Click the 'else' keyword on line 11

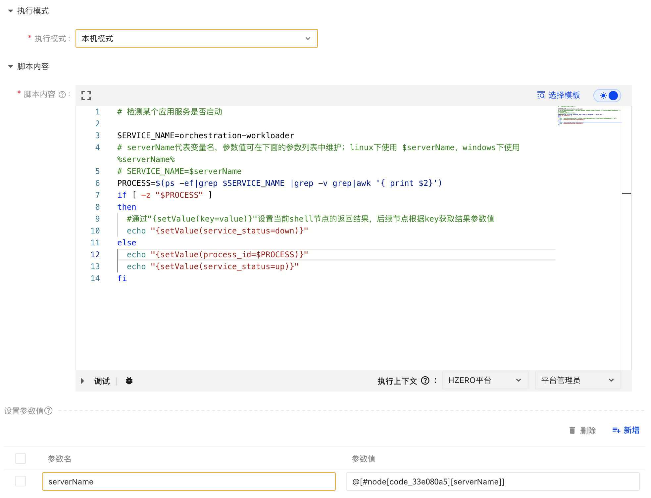[127, 243]
